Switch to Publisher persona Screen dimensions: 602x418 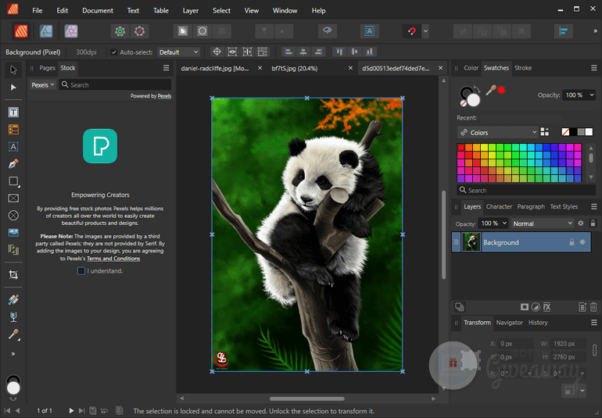[21, 31]
